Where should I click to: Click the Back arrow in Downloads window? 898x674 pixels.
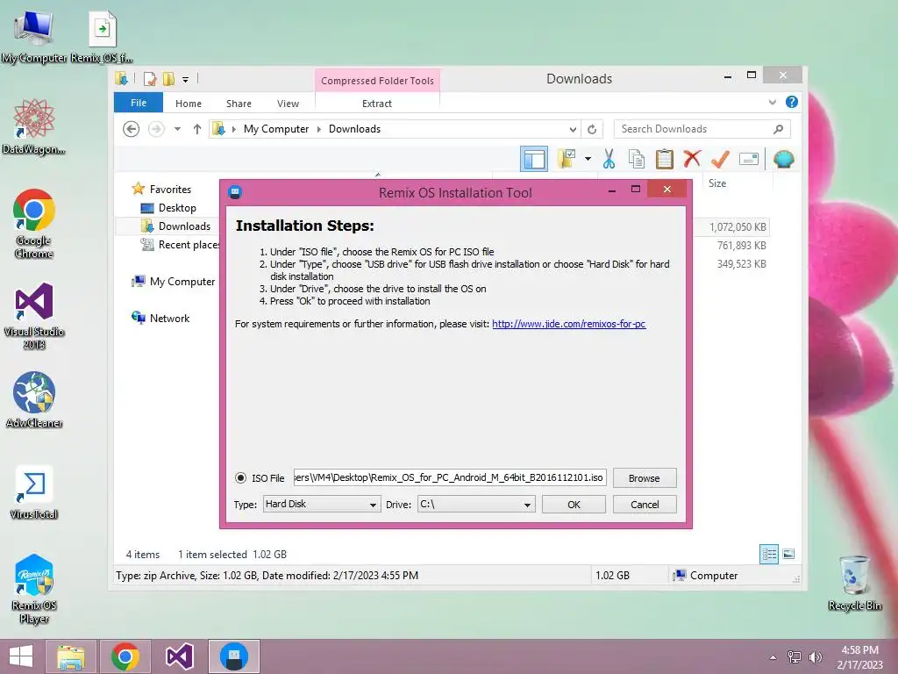(x=132, y=129)
